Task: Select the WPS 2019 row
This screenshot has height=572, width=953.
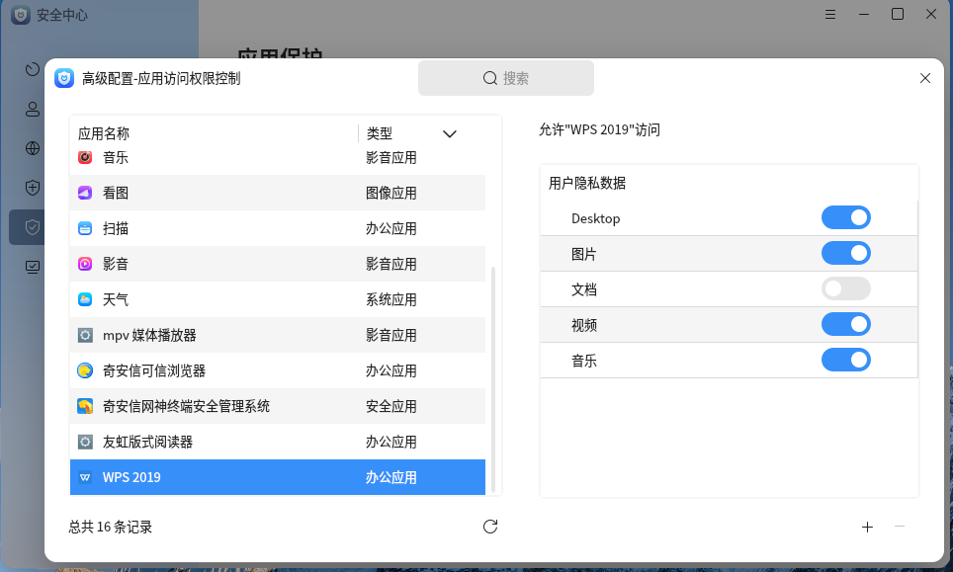Action: pyautogui.click(x=278, y=477)
